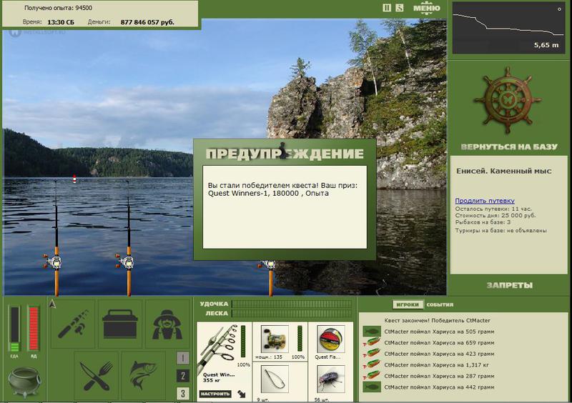Image resolution: width=572 pixels, height=403 pixels.
Task: Click Турниры на базе: не объявлены text
Action: point(501,231)
